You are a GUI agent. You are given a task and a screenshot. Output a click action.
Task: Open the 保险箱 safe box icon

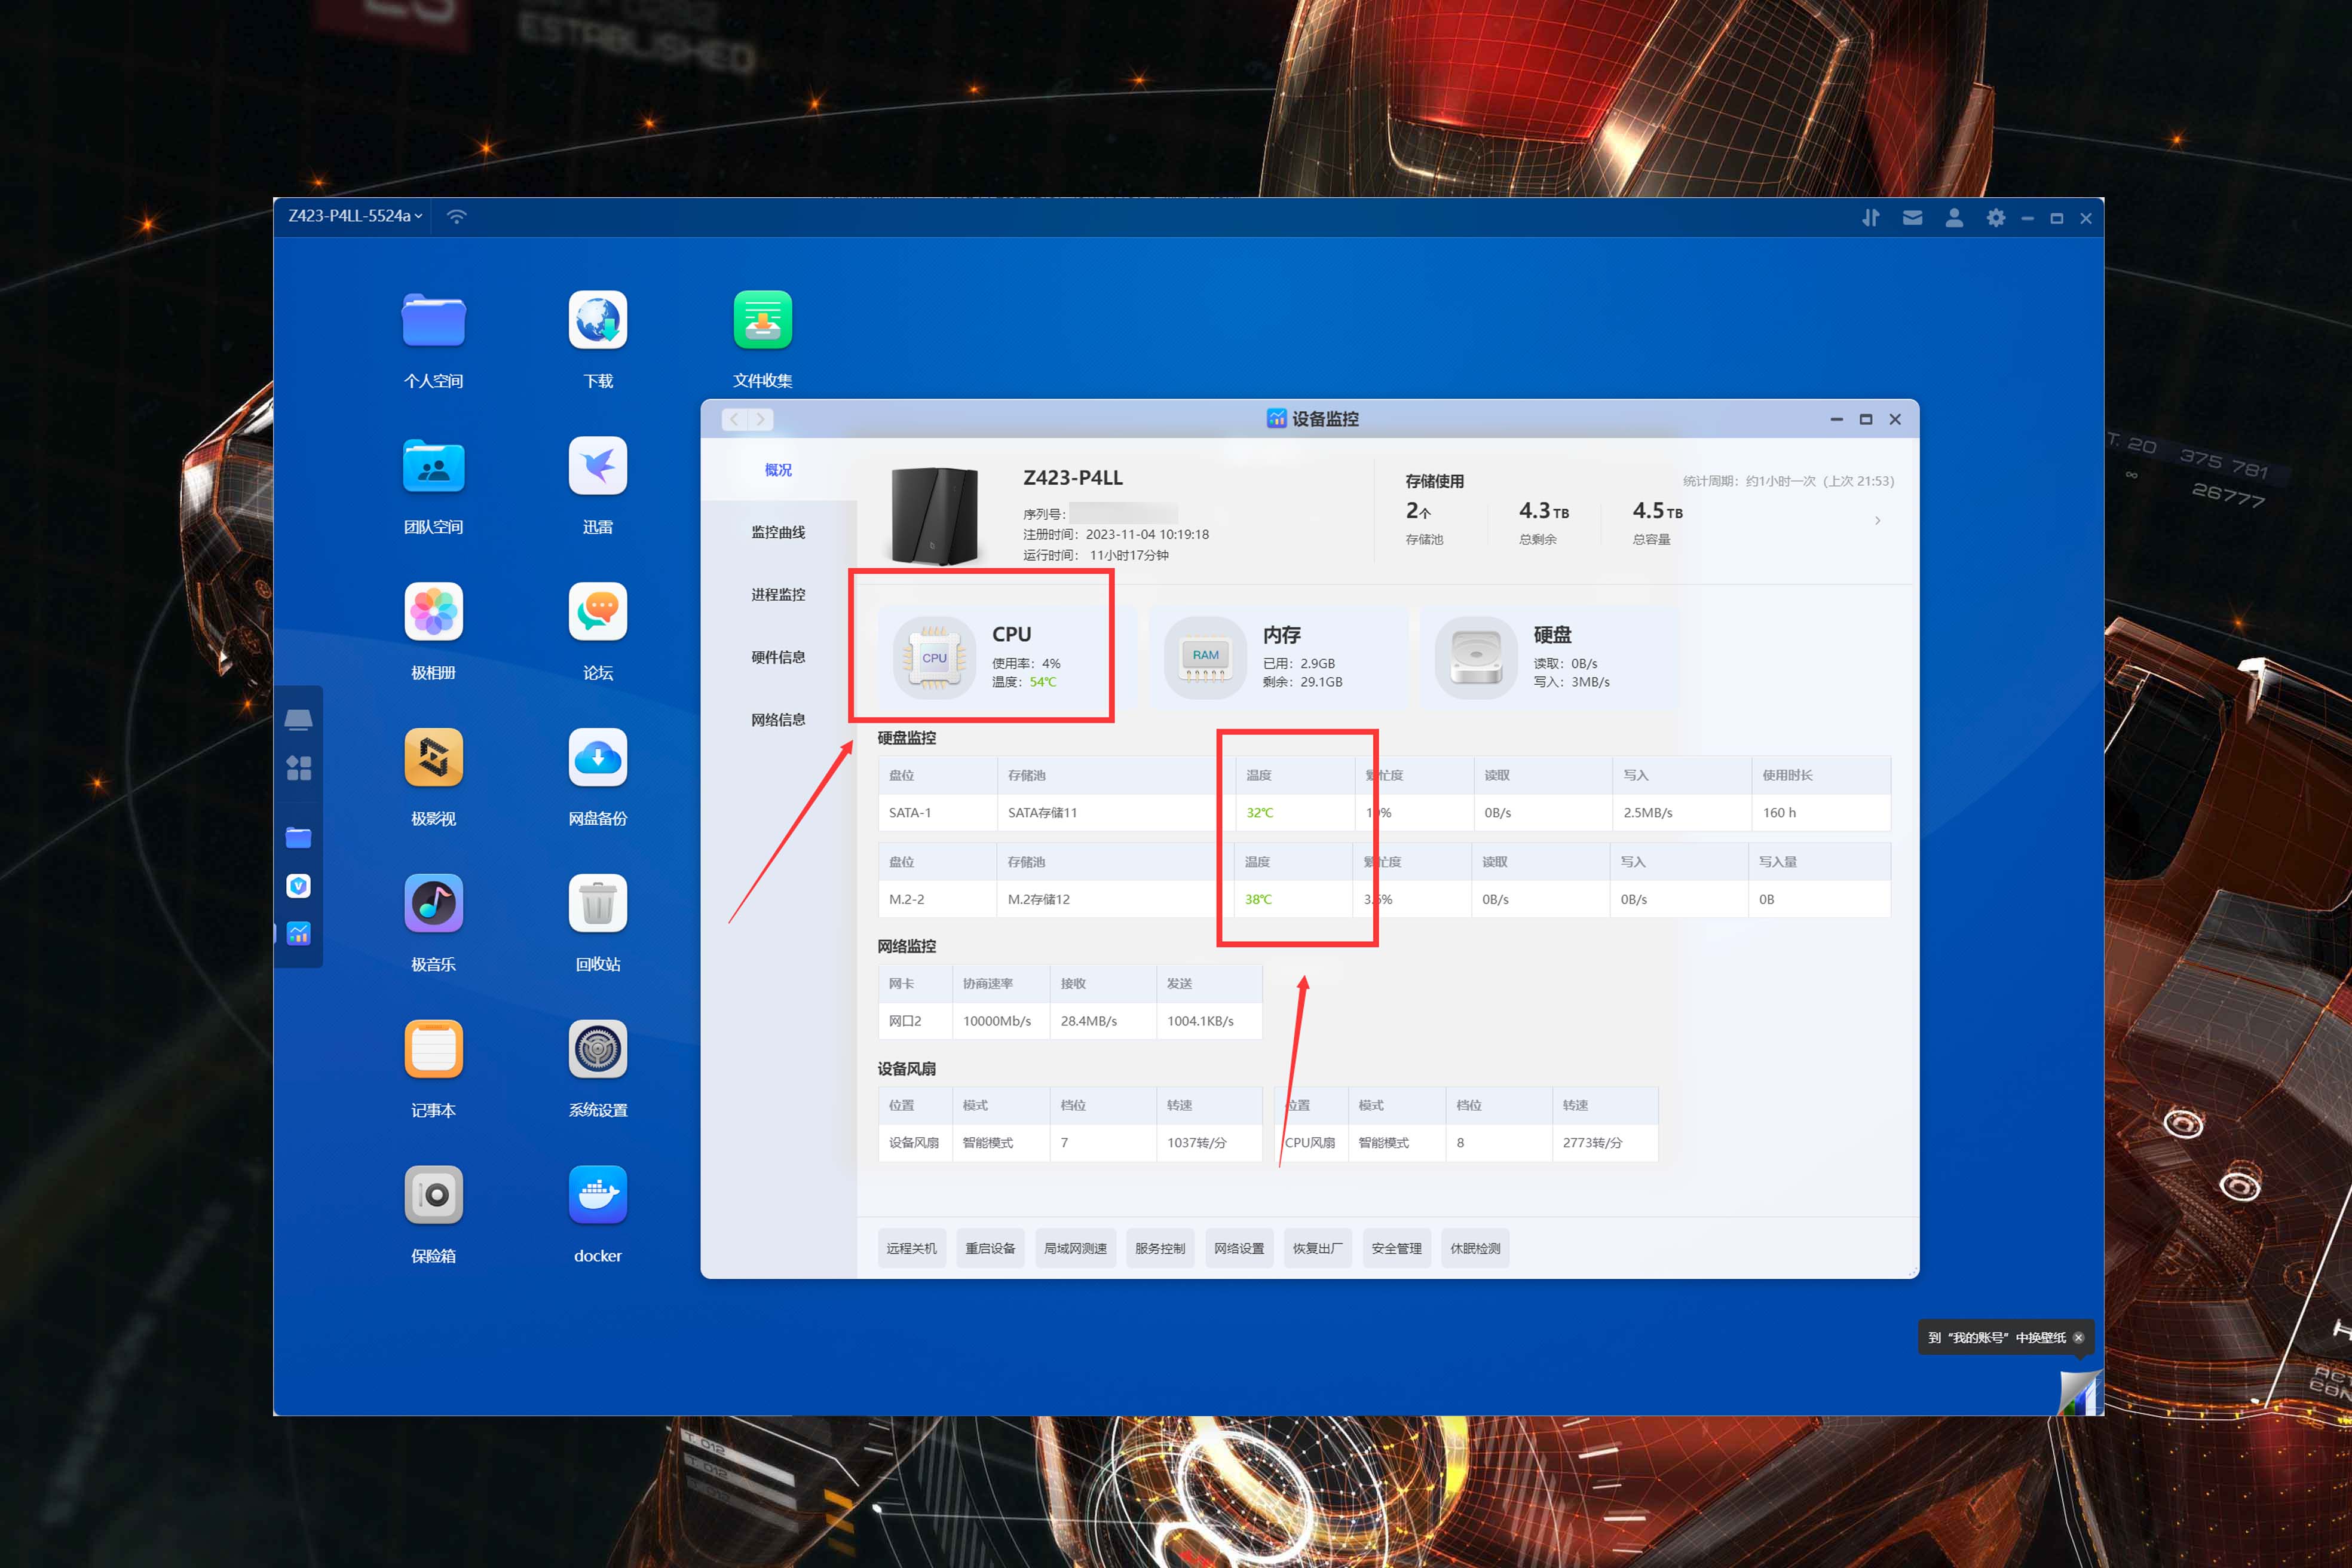point(433,1194)
